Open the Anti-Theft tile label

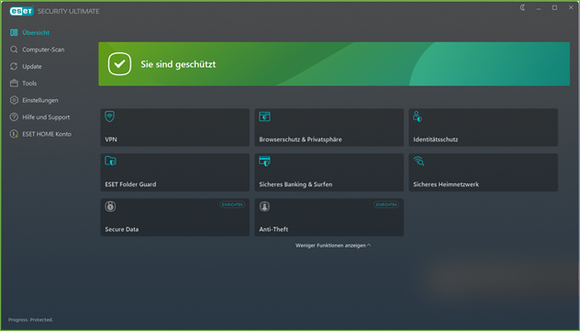273,229
